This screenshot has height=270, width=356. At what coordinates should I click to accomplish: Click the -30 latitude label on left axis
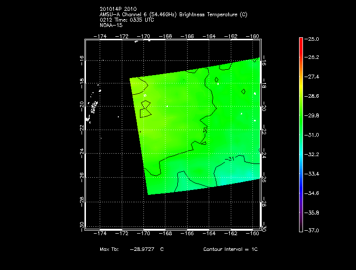[x=82, y=224]
